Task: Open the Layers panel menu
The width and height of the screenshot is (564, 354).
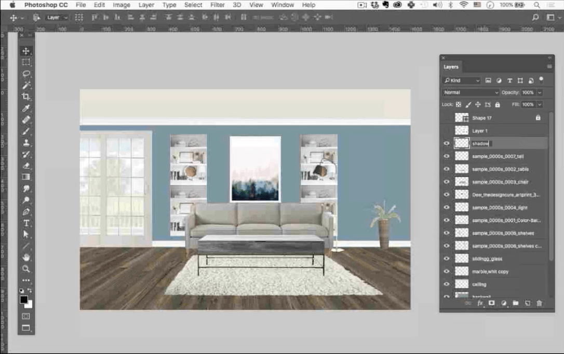Action: click(x=549, y=66)
